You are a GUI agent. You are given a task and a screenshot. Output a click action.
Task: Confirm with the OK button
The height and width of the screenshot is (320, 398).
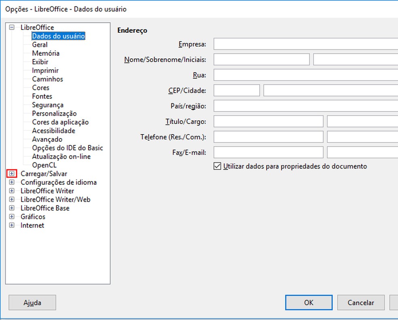click(x=309, y=303)
